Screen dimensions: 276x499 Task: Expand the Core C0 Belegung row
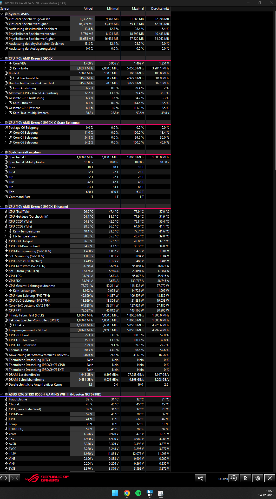tap(6, 133)
